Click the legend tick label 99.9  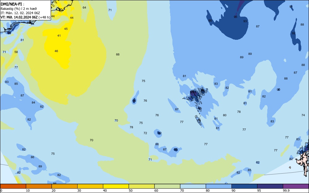(x=286, y=191)
